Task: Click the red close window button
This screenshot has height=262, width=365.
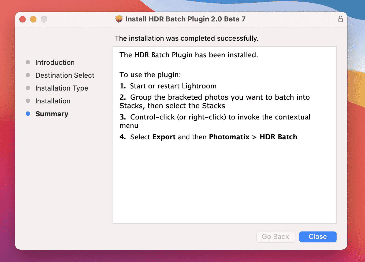Action: point(23,19)
